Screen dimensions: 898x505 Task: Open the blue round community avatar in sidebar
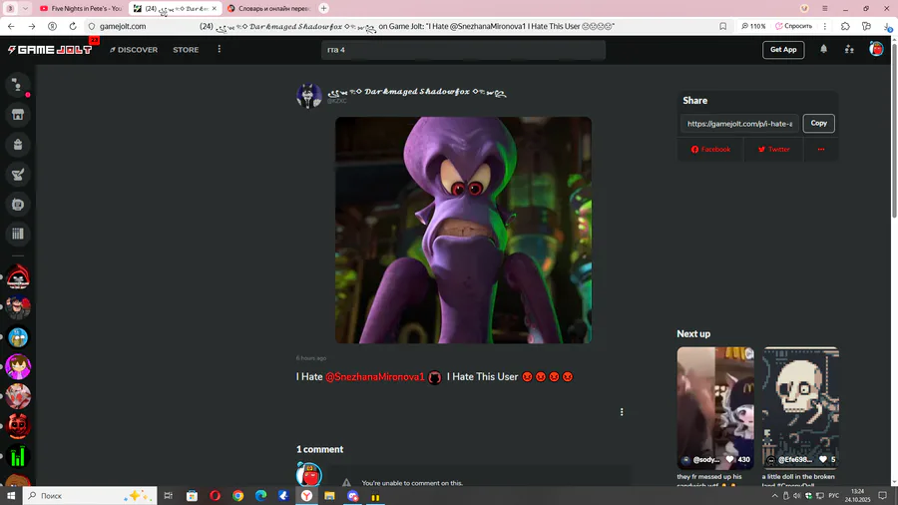point(18,337)
